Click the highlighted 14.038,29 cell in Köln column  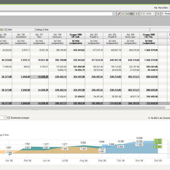point(39,76)
